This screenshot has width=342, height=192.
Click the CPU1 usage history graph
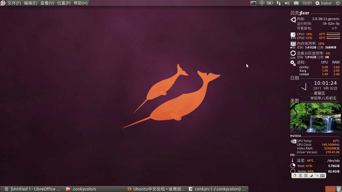(333, 34)
